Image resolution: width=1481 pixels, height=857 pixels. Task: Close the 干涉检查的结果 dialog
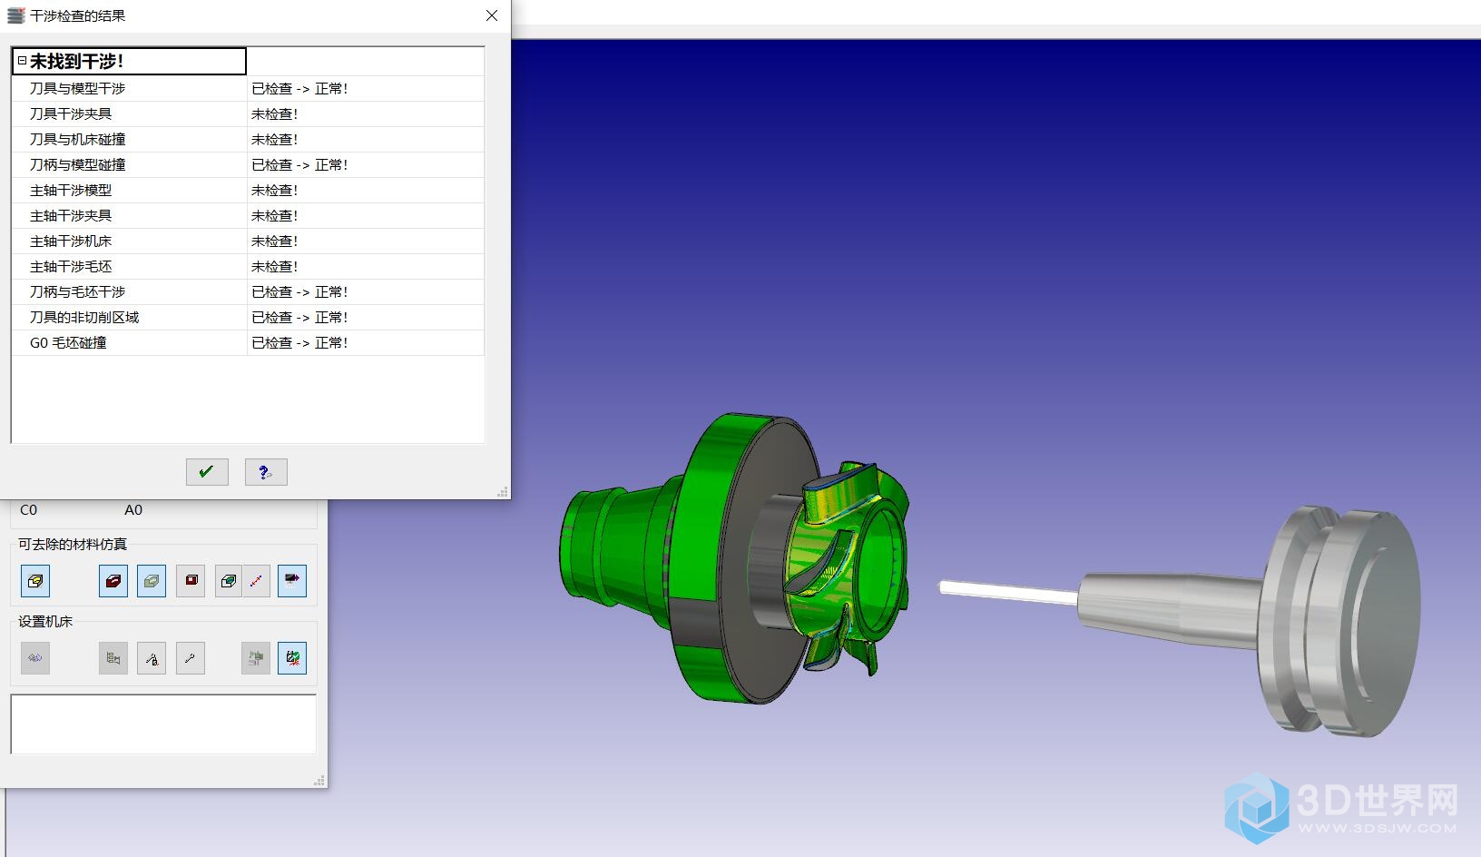point(492,15)
